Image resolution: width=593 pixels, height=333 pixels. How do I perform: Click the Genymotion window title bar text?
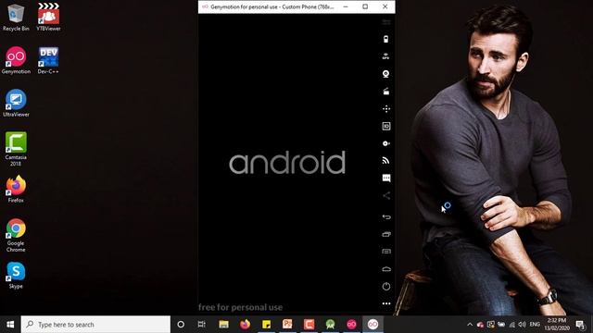[272, 6]
